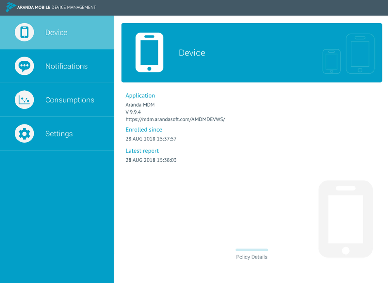Click the Notifications speech bubble icon

(24, 66)
